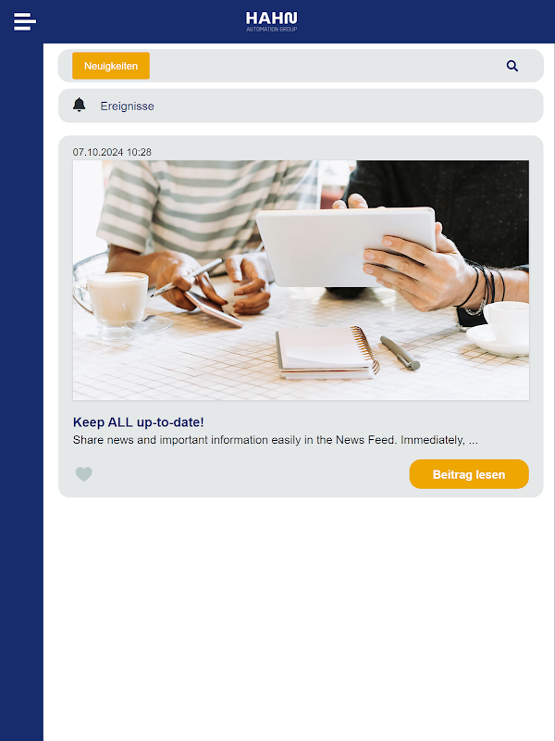The image size is (555, 741).
Task: Open the "Keep ALL up-to-date!" headline
Action: pos(138,422)
